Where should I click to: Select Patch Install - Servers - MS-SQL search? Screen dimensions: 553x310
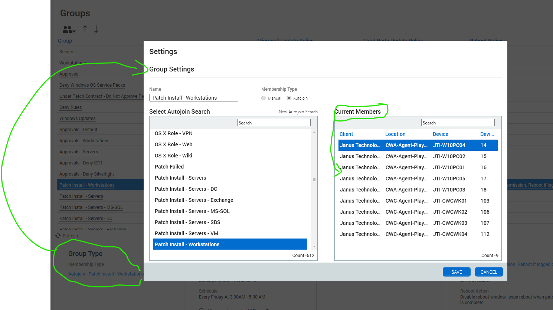[x=192, y=211]
